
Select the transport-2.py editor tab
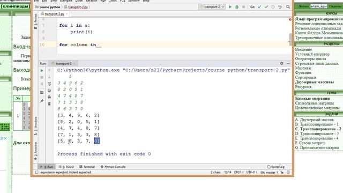click(x=54, y=14)
